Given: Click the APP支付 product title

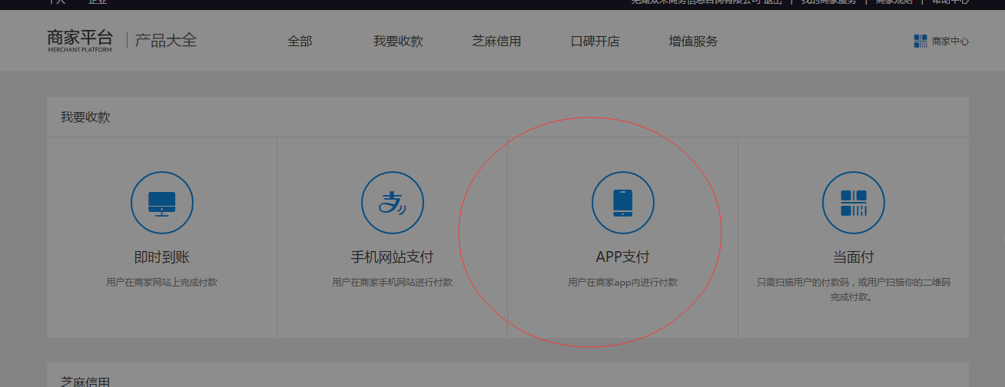Looking at the screenshot, I should click(623, 257).
